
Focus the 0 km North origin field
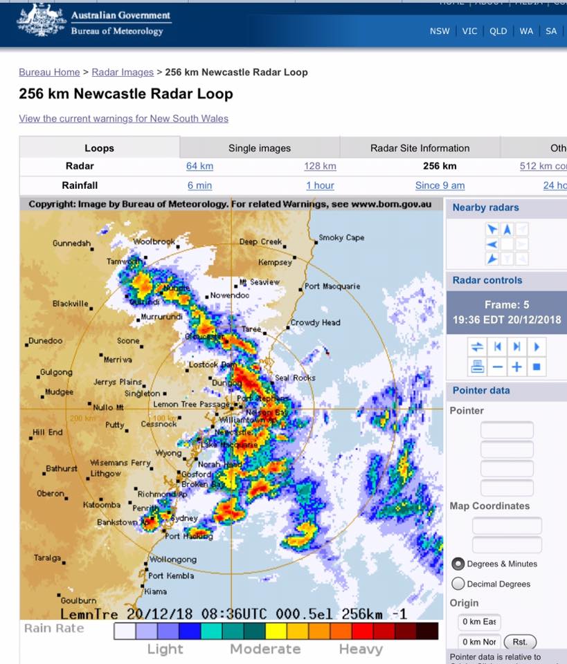point(479,642)
